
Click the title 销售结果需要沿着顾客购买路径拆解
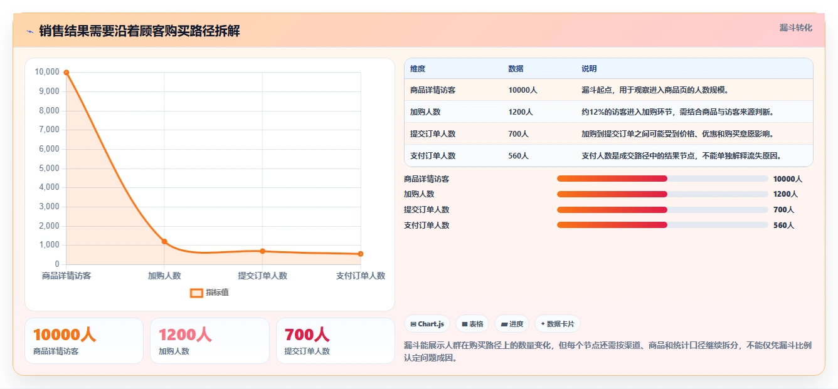coord(139,31)
